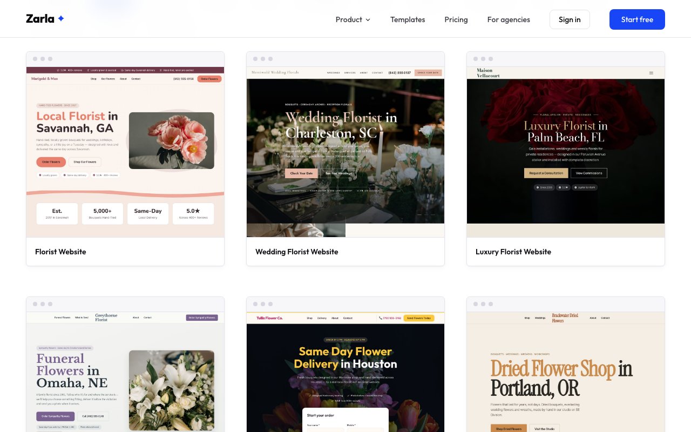Open the Florist Website template preview
Image resolution: width=691 pixels, height=432 pixels.
click(x=125, y=152)
